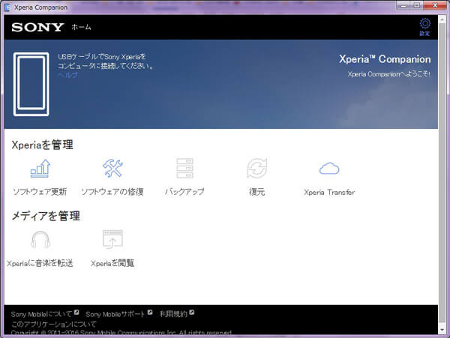450x338 pixels.
Task: Click the メディアを管理 heading
Action: [46, 216]
